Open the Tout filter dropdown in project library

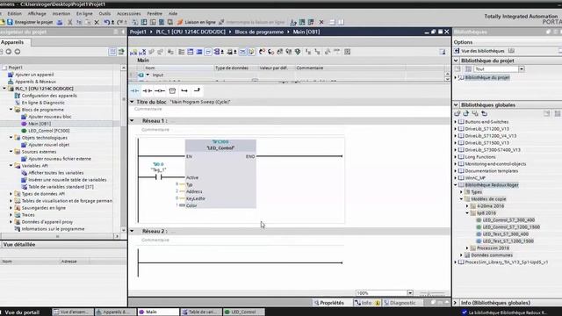click(522, 69)
